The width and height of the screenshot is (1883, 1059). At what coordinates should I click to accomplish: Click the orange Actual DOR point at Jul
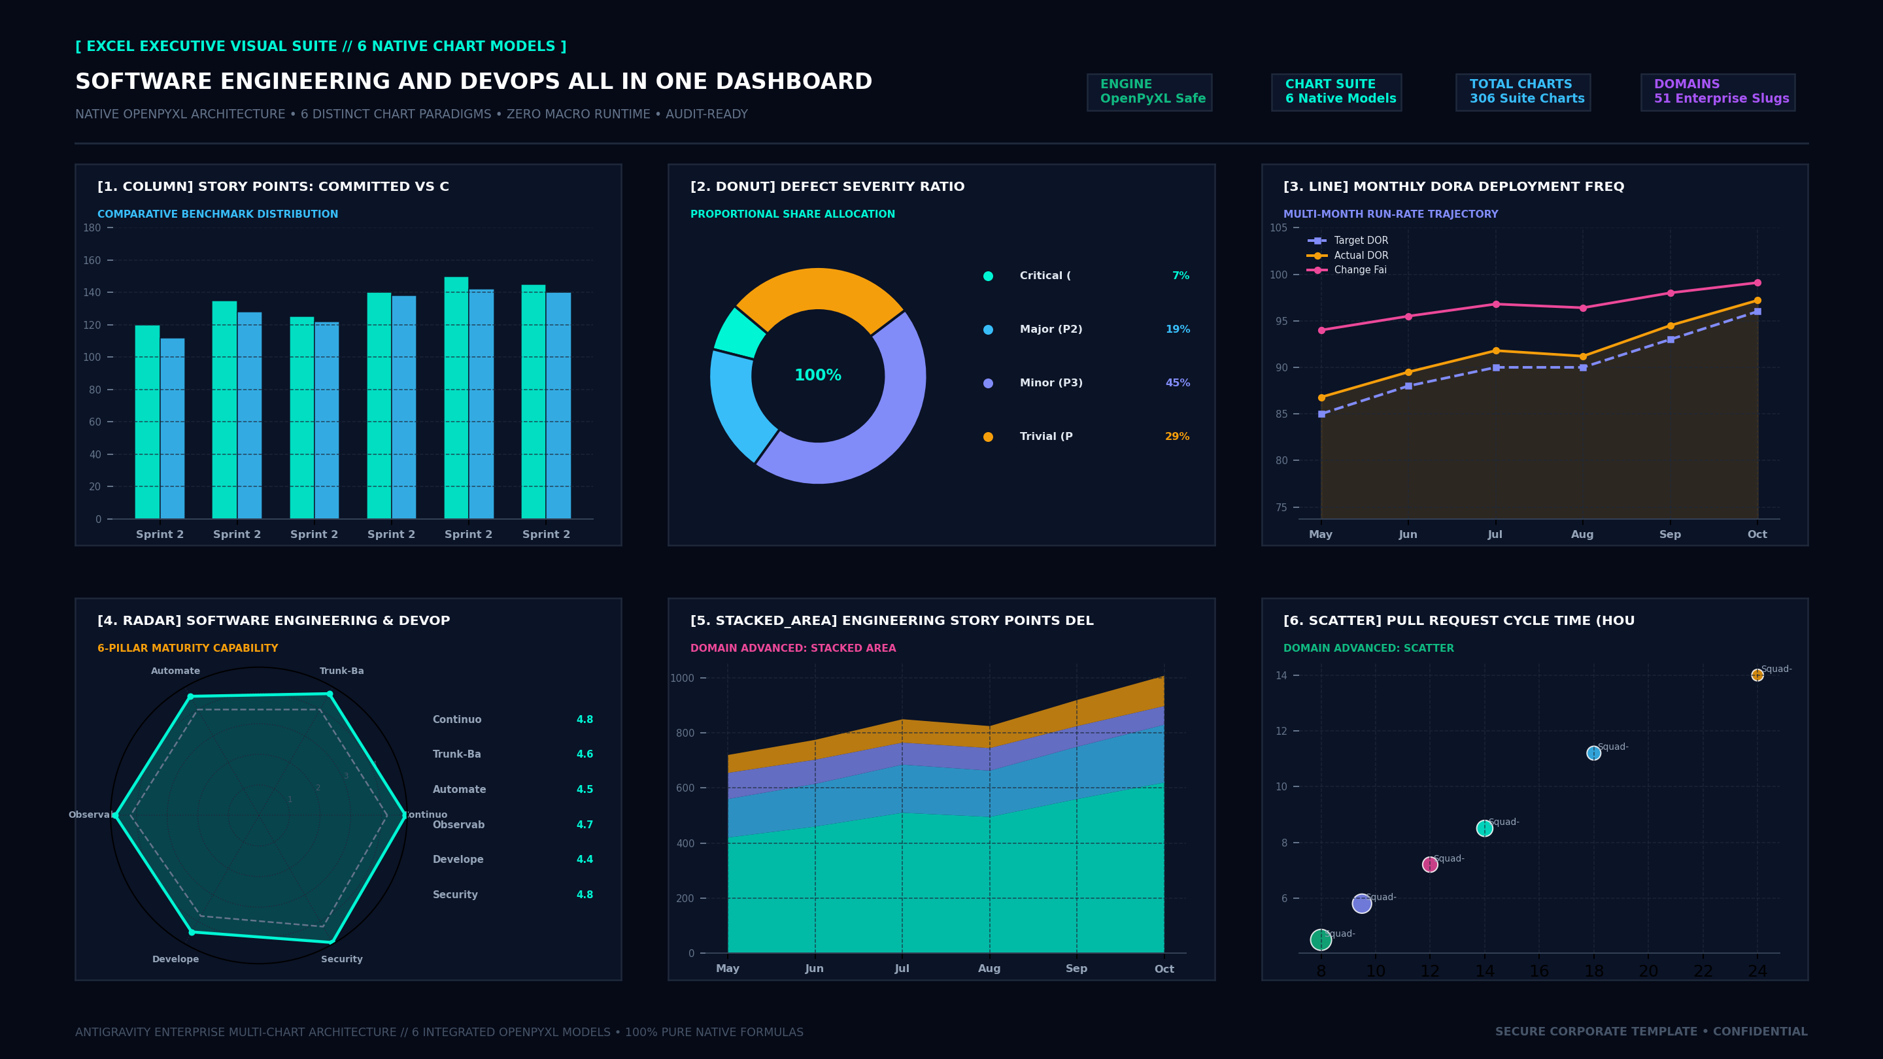[1495, 351]
